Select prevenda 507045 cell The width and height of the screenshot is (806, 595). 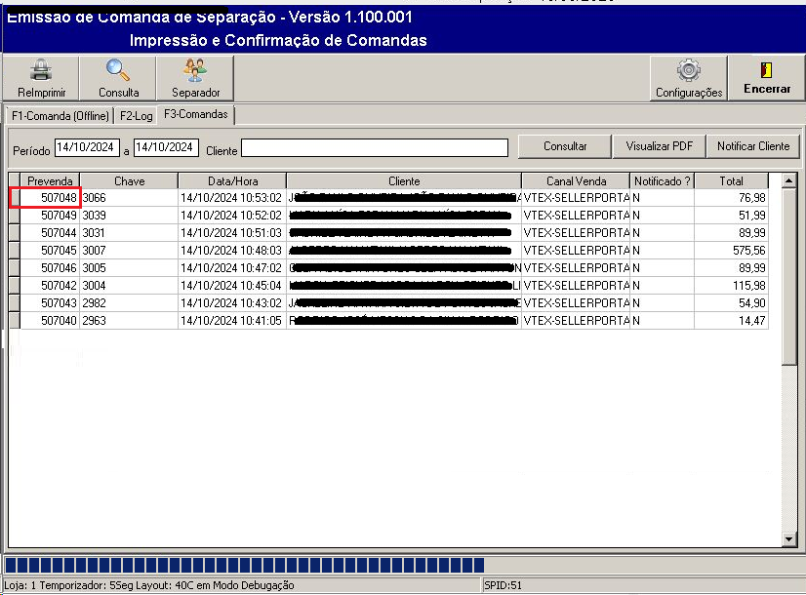click(x=50, y=251)
